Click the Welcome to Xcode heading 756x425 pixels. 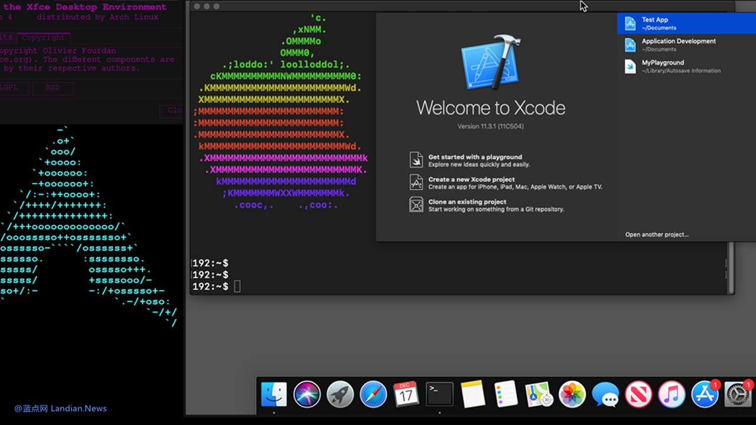click(x=490, y=107)
